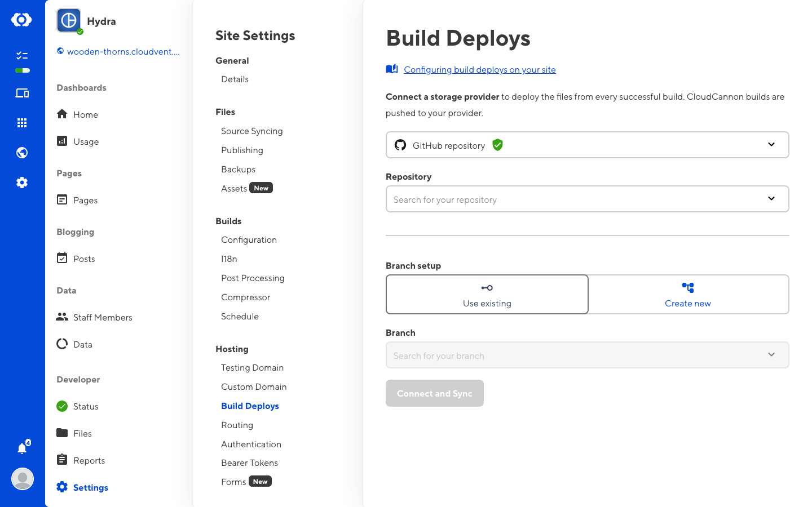Click the Data circle icon
The width and height of the screenshot is (812, 507).
coord(62,344)
